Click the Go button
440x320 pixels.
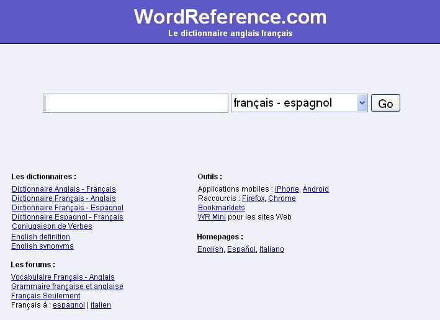[x=385, y=103]
